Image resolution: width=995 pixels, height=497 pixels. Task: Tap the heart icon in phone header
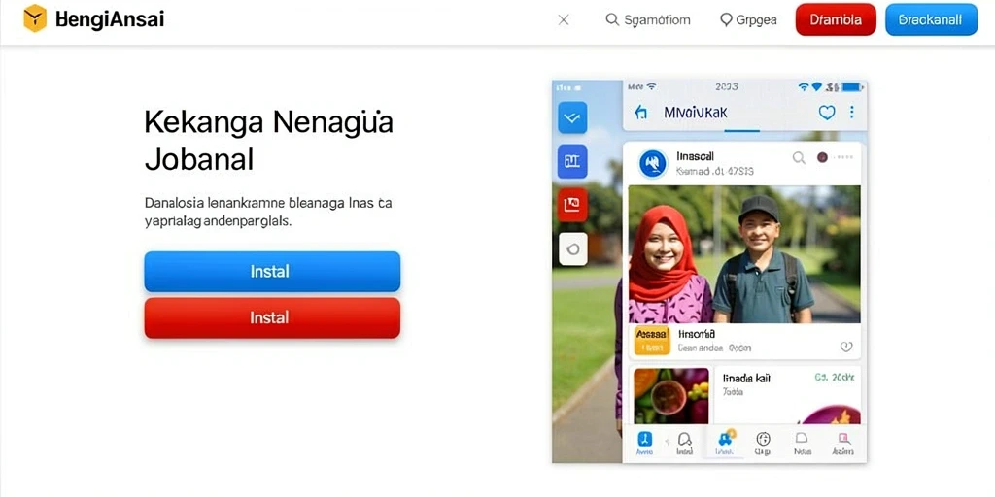click(x=827, y=113)
